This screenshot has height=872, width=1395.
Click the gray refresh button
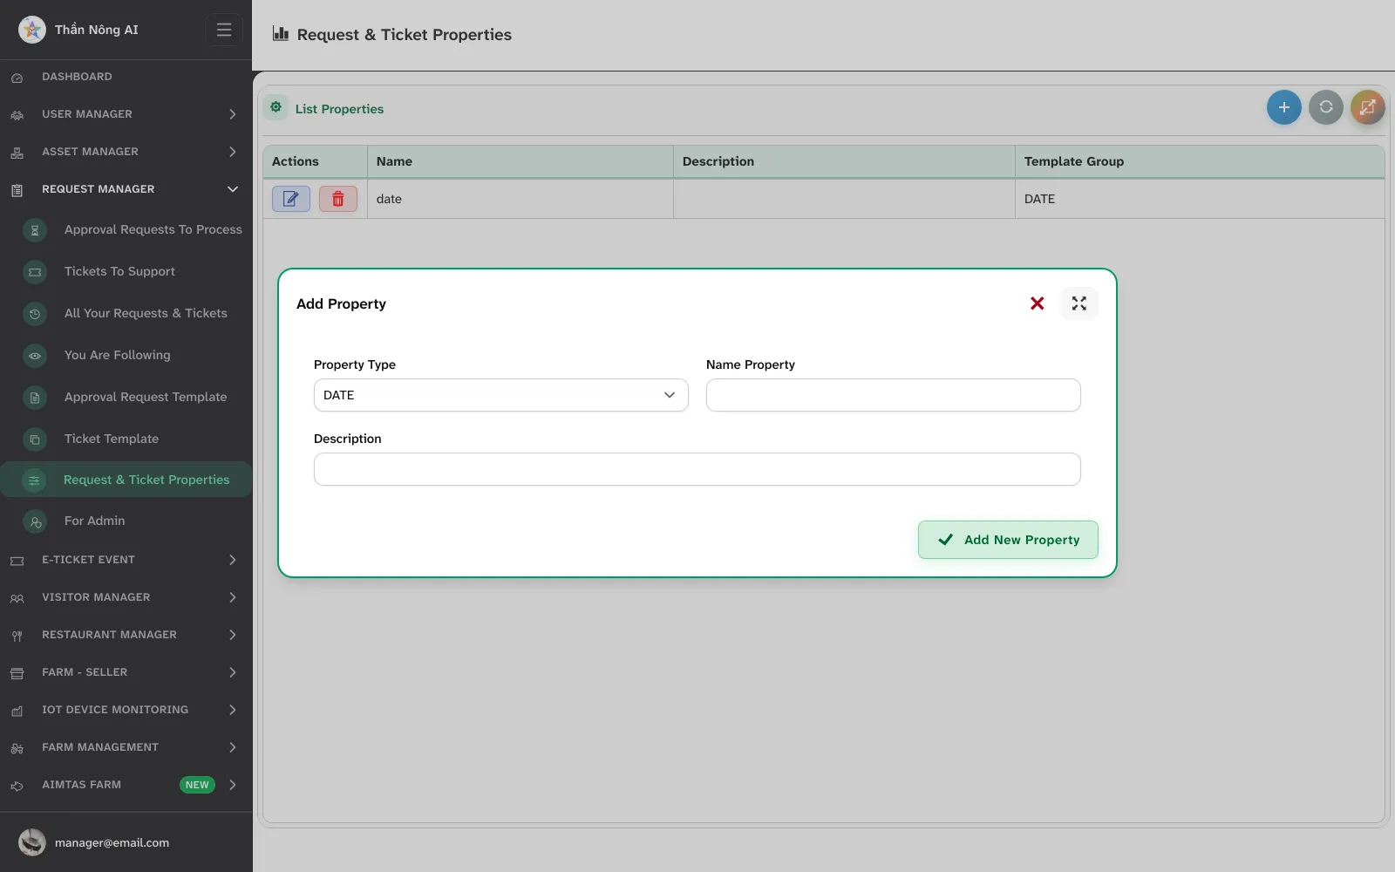point(1325,107)
